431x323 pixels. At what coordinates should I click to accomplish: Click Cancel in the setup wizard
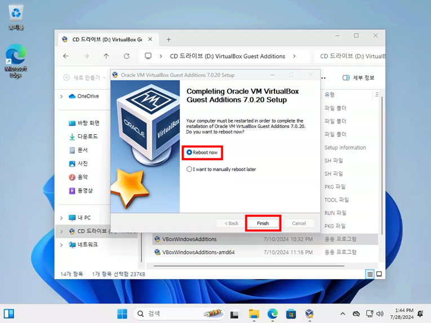[x=299, y=223]
